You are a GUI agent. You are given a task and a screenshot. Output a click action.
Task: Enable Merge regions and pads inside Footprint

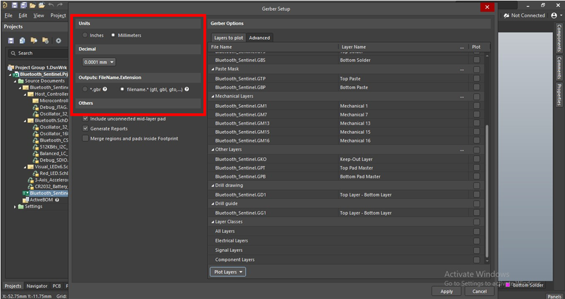click(x=85, y=139)
